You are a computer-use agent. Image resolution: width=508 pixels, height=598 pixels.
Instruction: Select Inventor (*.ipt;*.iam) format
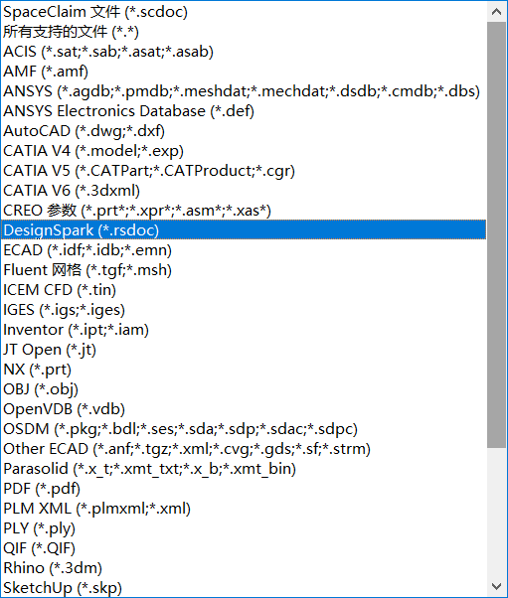click(244, 330)
